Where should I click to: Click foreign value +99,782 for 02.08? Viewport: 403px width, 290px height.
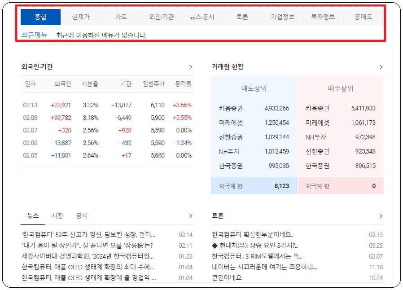(61, 118)
